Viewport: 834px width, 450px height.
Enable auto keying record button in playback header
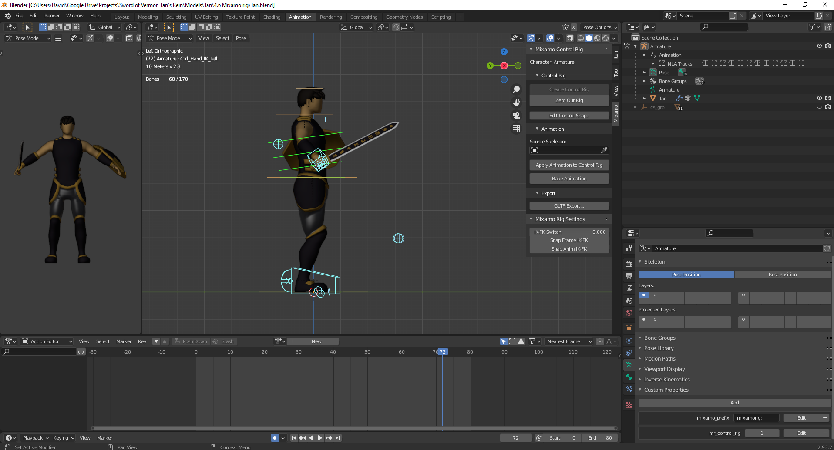(275, 438)
